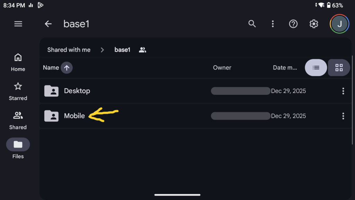Open the hamburger navigation menu
Image resolution: width=355 pixels, height=200 pixels.
tap(18, 24)
